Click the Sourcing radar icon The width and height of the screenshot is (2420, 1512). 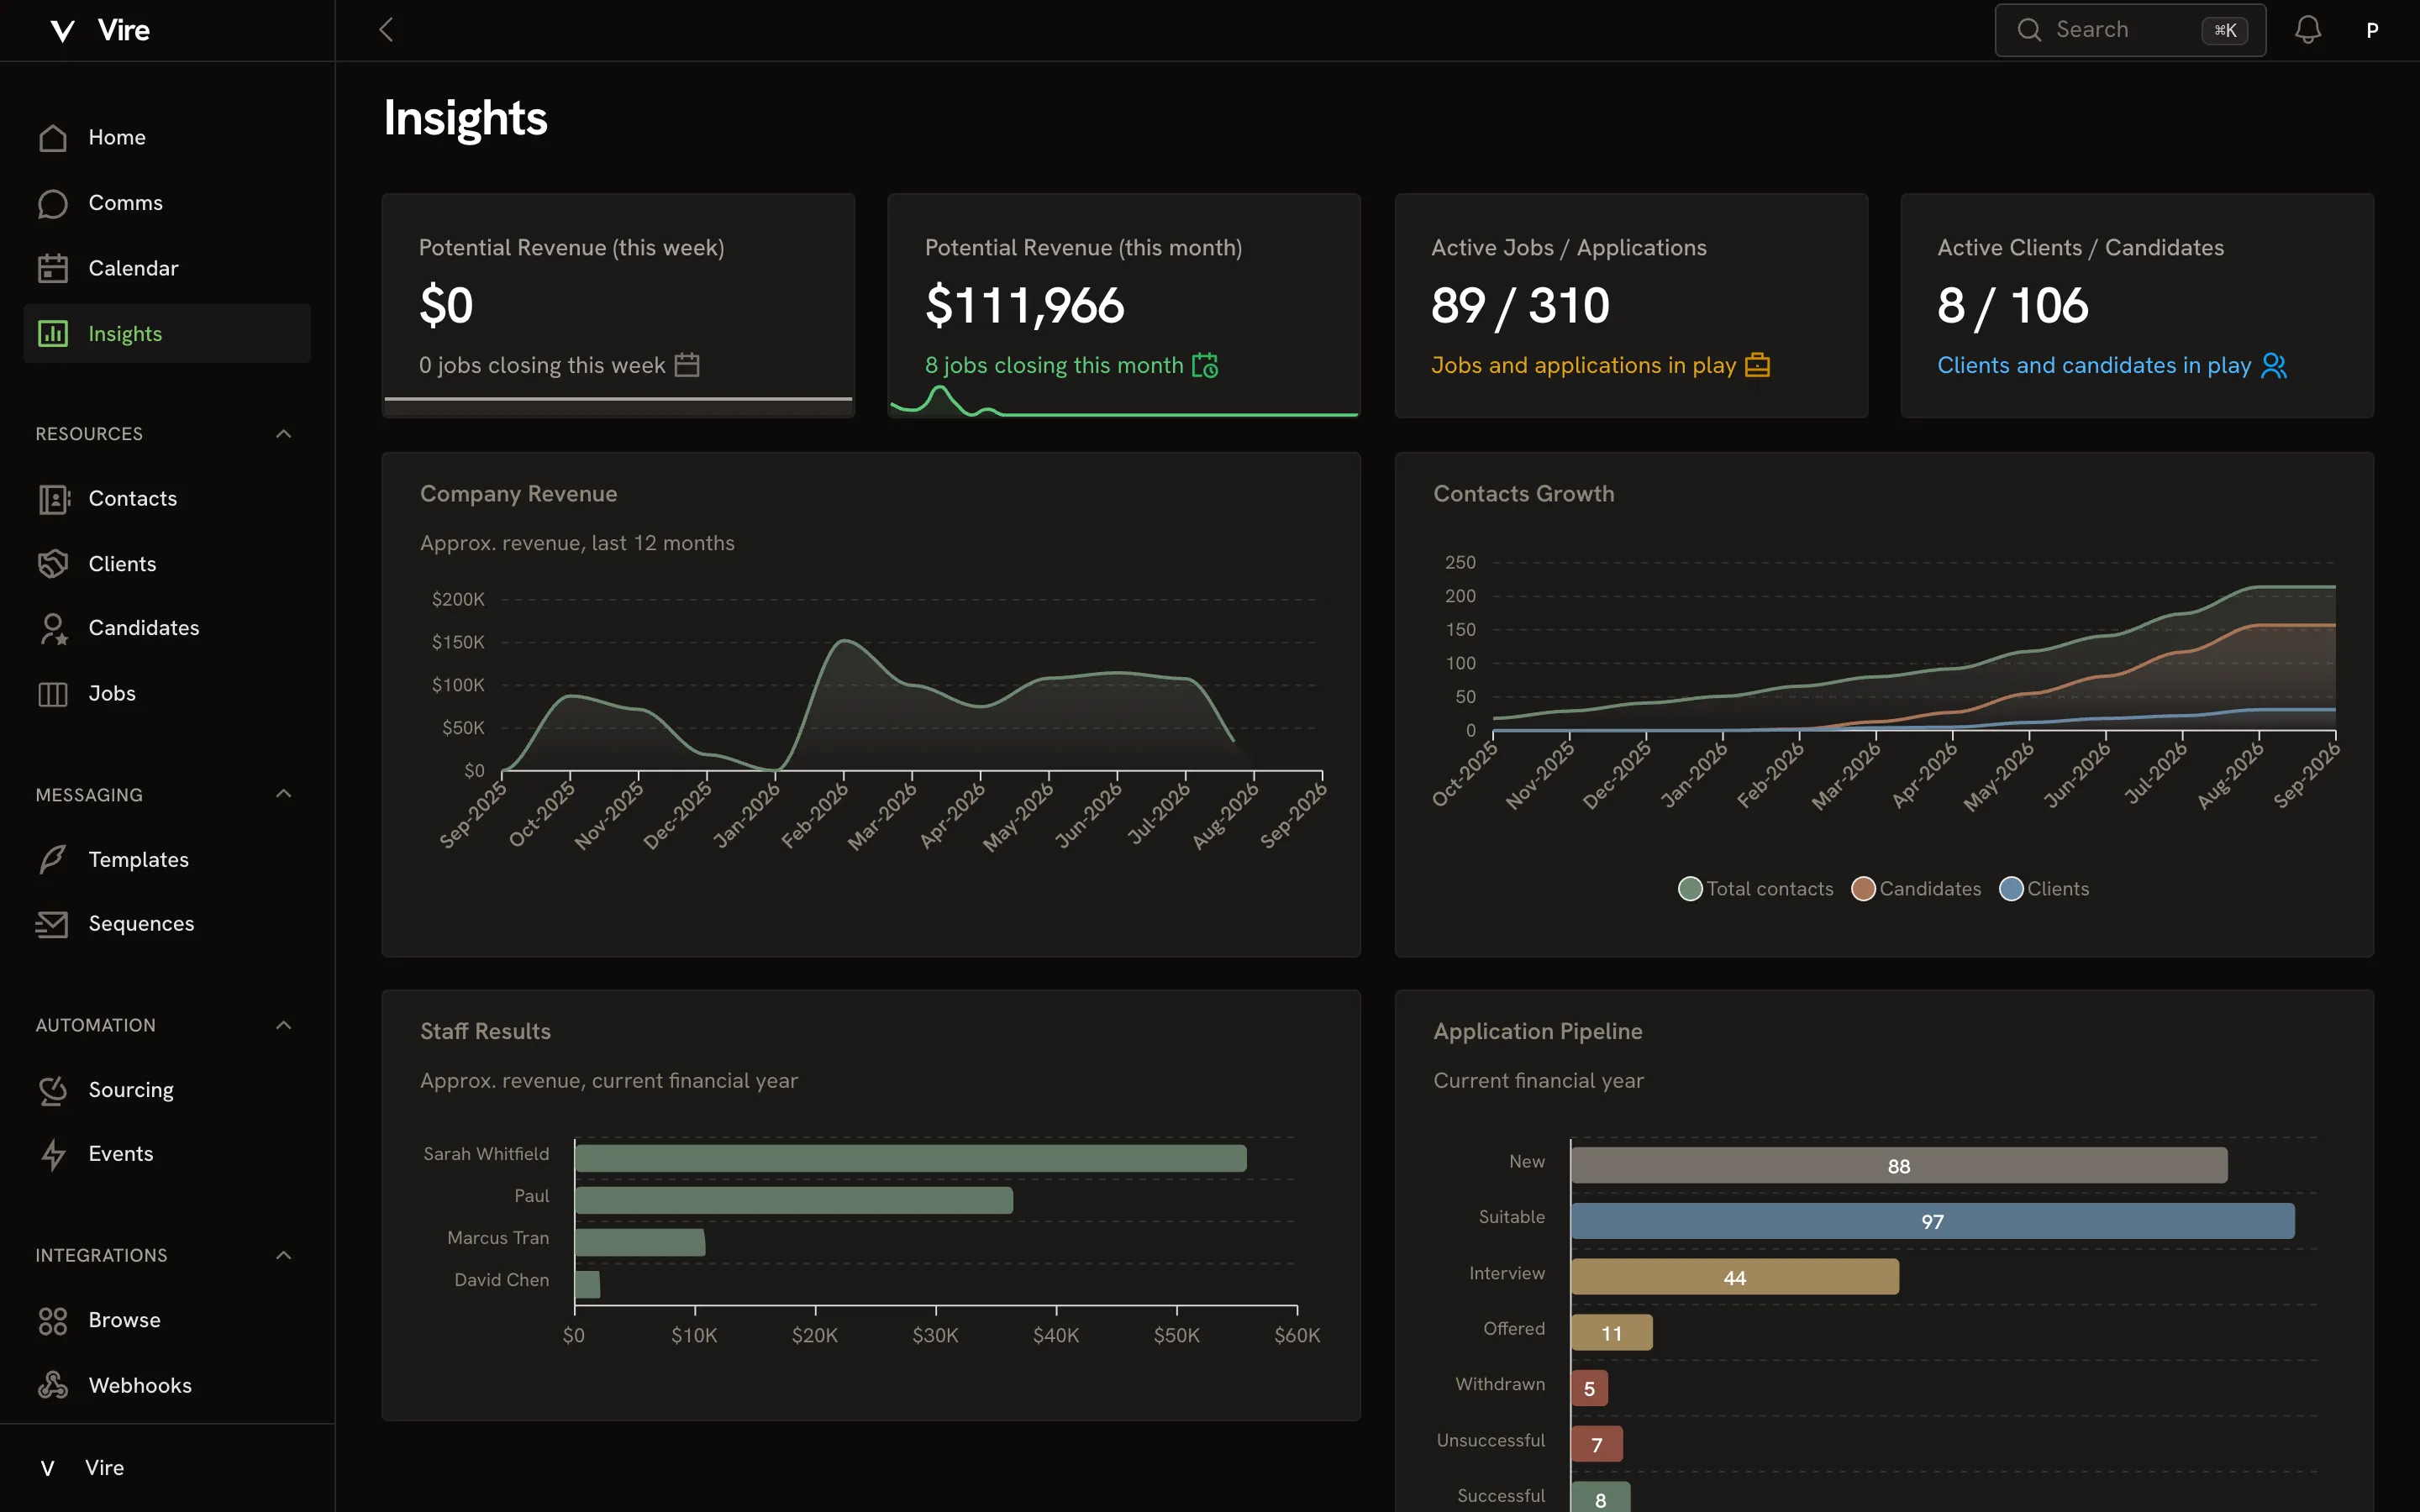pyautogui.click(x=53, y=1090)
